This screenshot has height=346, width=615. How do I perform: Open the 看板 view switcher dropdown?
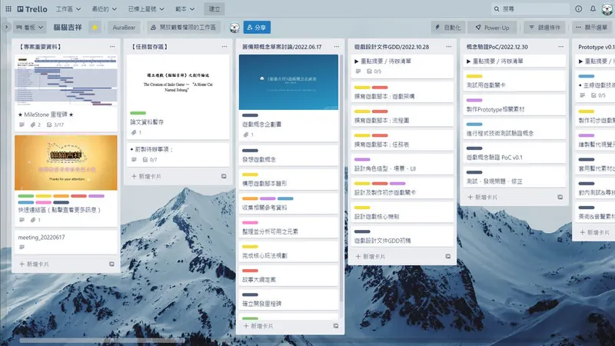point(30,28)
